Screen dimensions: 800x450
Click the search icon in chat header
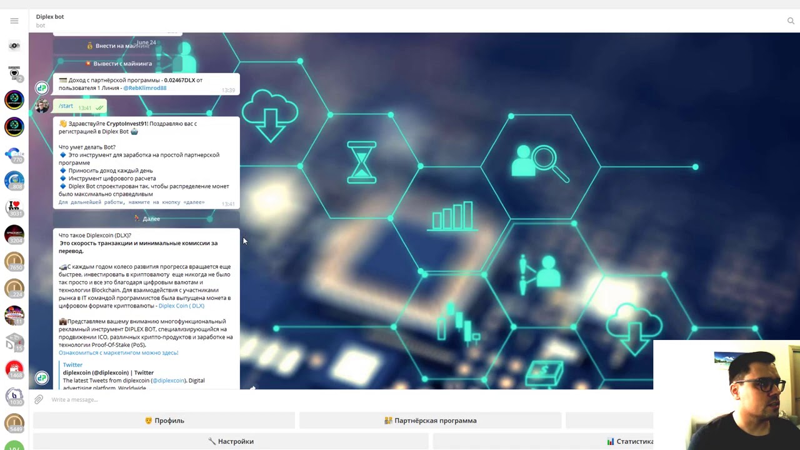point(791,21)
